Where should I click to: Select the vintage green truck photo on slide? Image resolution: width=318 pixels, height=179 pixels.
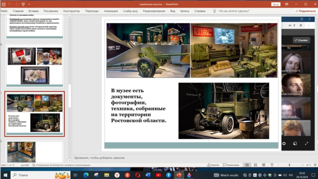(224, 111)
